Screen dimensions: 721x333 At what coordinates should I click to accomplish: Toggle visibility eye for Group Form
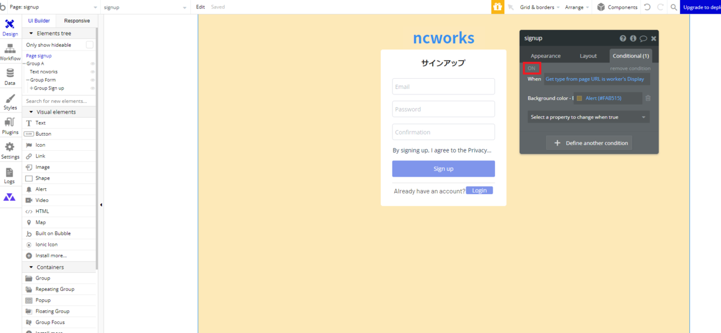point(93,80)
